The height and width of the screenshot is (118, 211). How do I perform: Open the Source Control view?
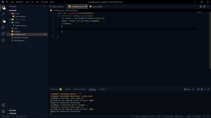coord(3,20)
